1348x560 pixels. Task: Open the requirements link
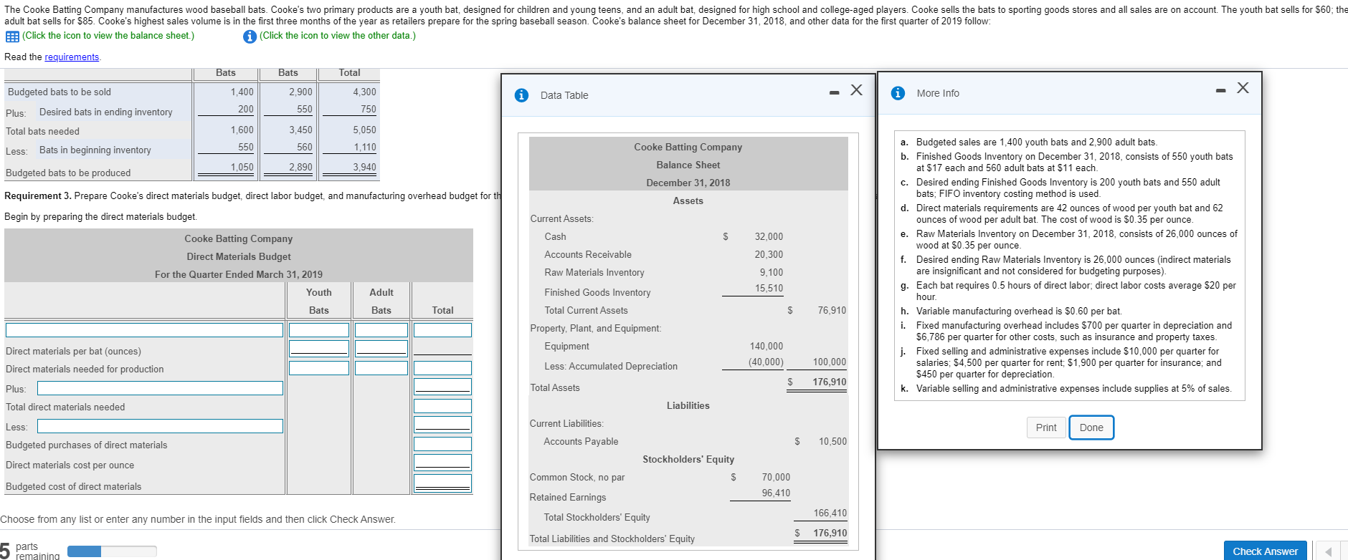click(x=72, y=57)
